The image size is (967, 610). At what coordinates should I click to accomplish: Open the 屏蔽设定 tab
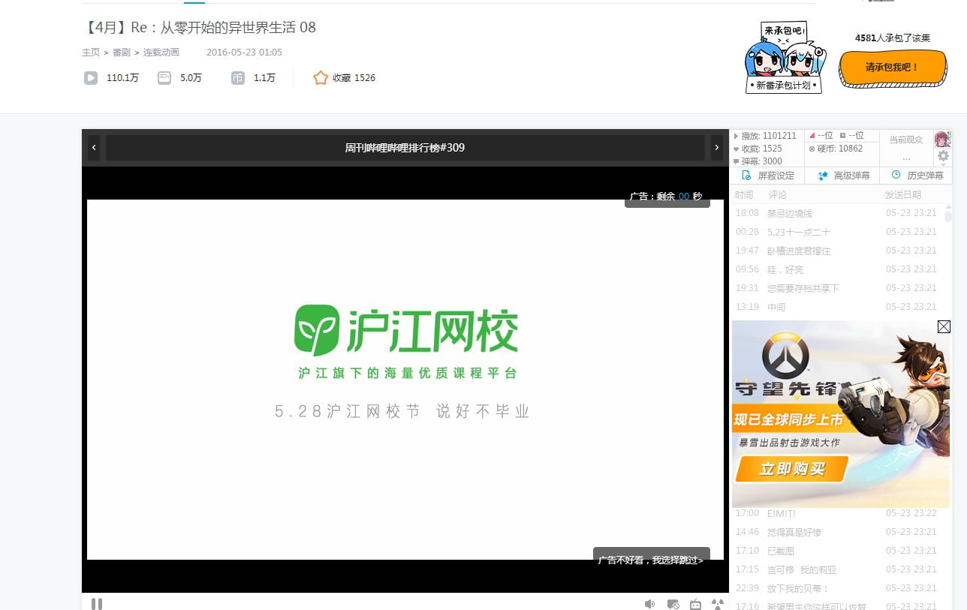(x=767, y=176)
